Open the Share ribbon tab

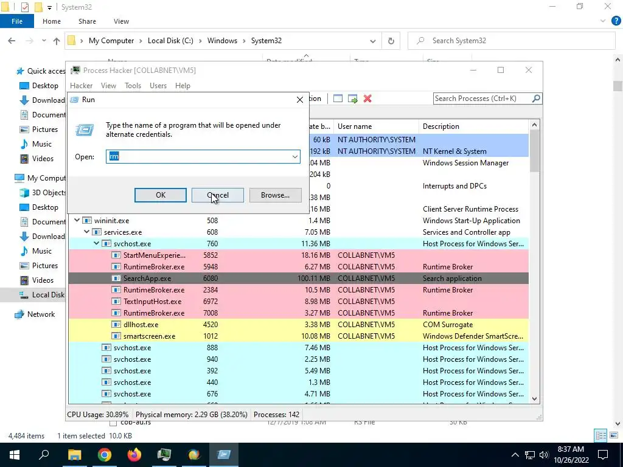coord(87,21)
